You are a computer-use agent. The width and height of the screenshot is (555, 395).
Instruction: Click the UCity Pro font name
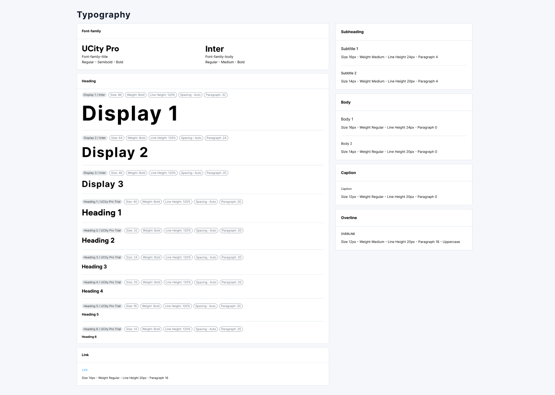(100, 49)
